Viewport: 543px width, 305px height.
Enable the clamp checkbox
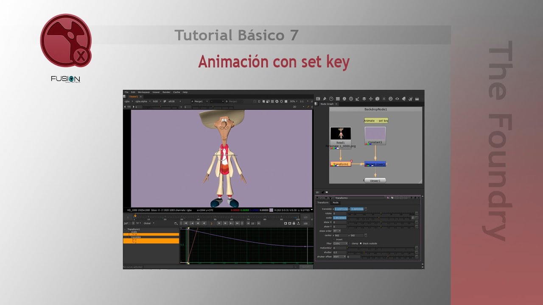pos(350,244)
